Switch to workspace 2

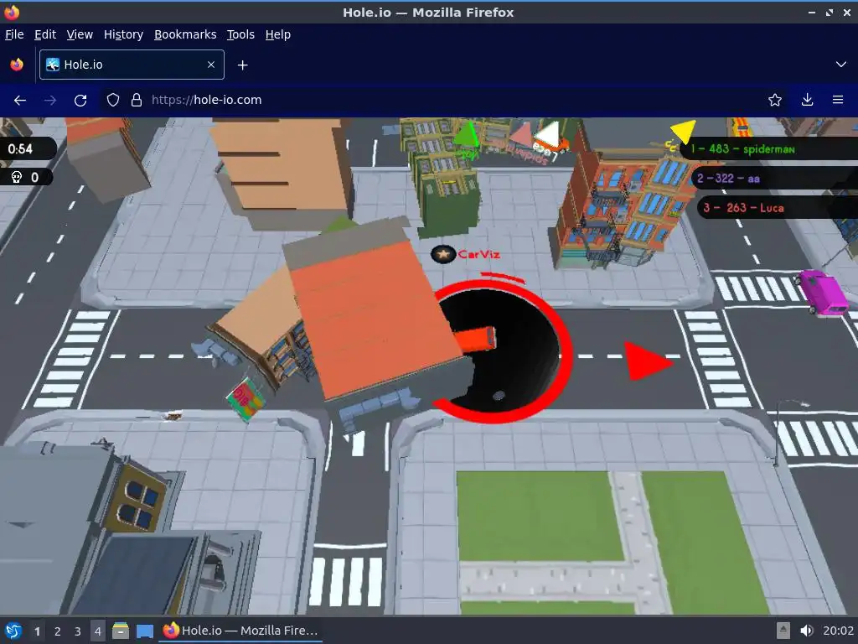pyautogui.click(x=57, y=631)
